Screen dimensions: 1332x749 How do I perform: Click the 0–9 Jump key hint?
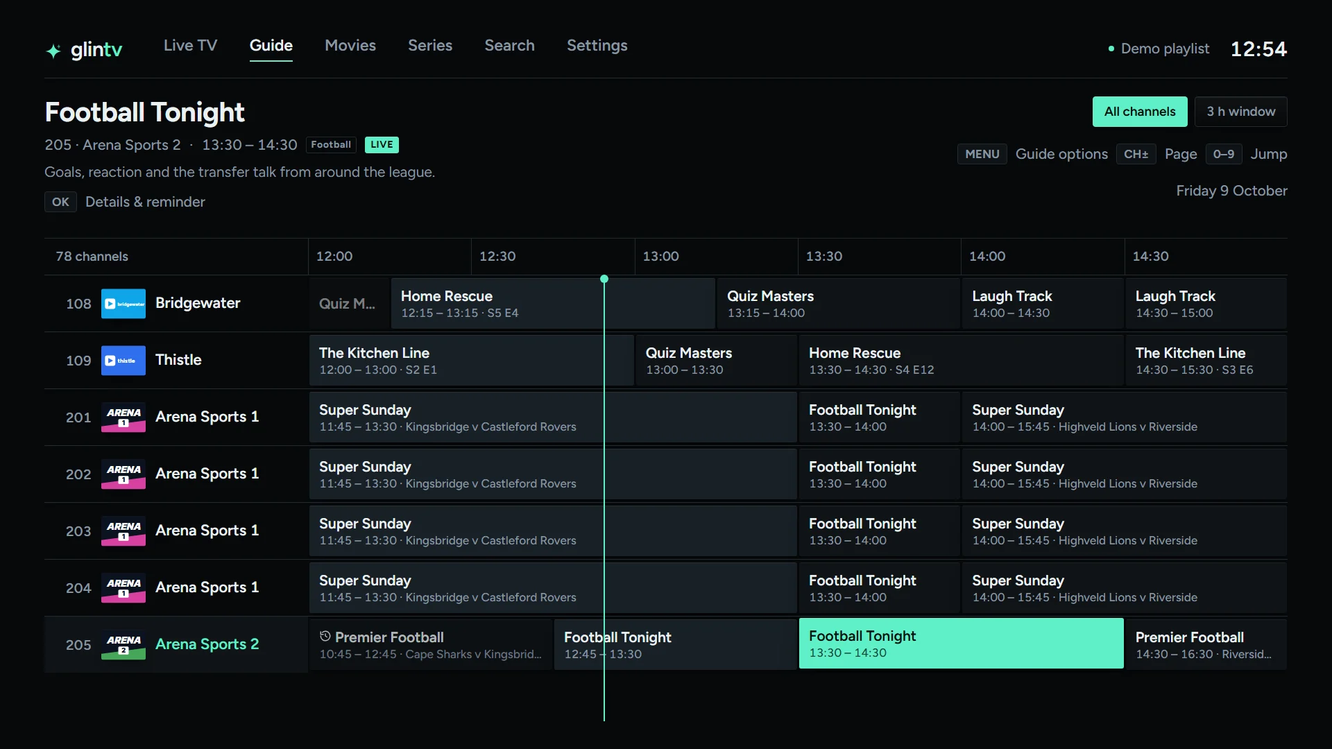pos(1223,154)
